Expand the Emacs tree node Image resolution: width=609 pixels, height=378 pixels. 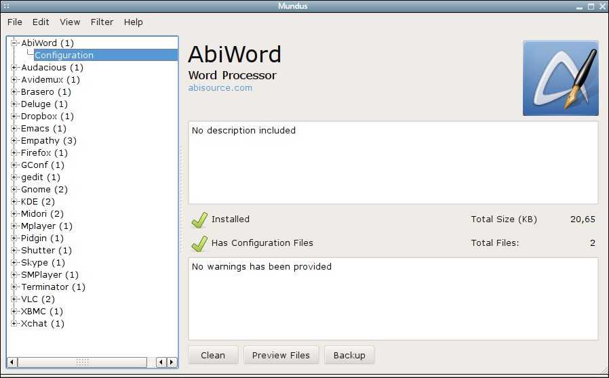14,128
